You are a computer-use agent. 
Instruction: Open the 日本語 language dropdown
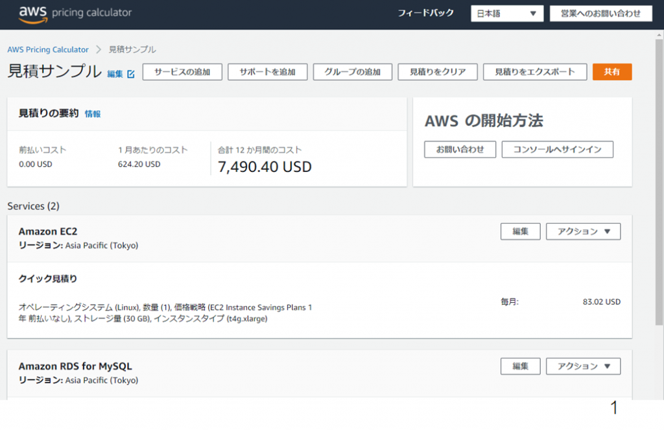click(x=506, y=14)
